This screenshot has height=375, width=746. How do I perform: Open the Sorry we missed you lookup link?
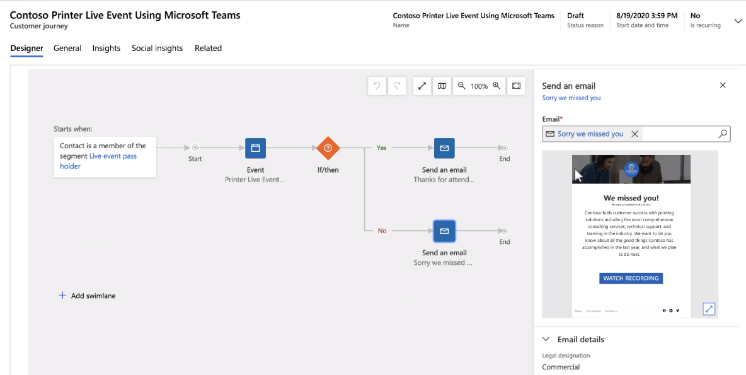tap(590, 134)
